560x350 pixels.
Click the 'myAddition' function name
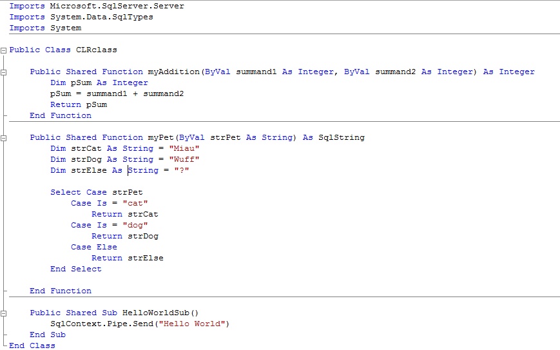(x=173, y=72)
